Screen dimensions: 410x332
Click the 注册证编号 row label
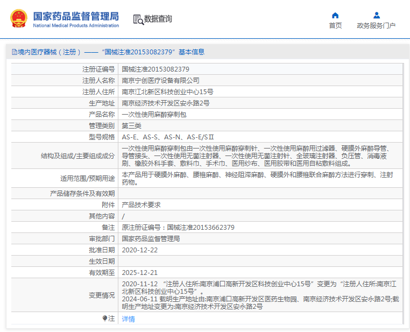click(x=98, y=69)
